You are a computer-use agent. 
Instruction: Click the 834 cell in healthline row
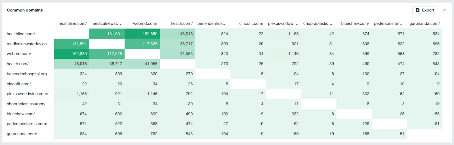point(425,34)
